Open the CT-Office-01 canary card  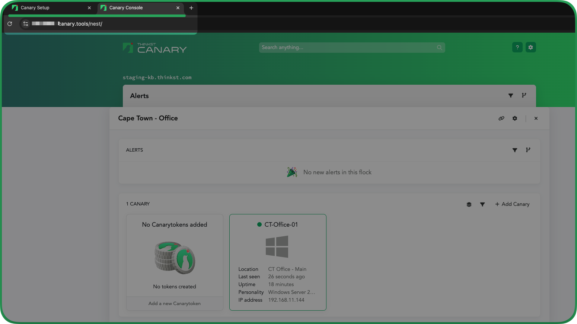point(278,262)
